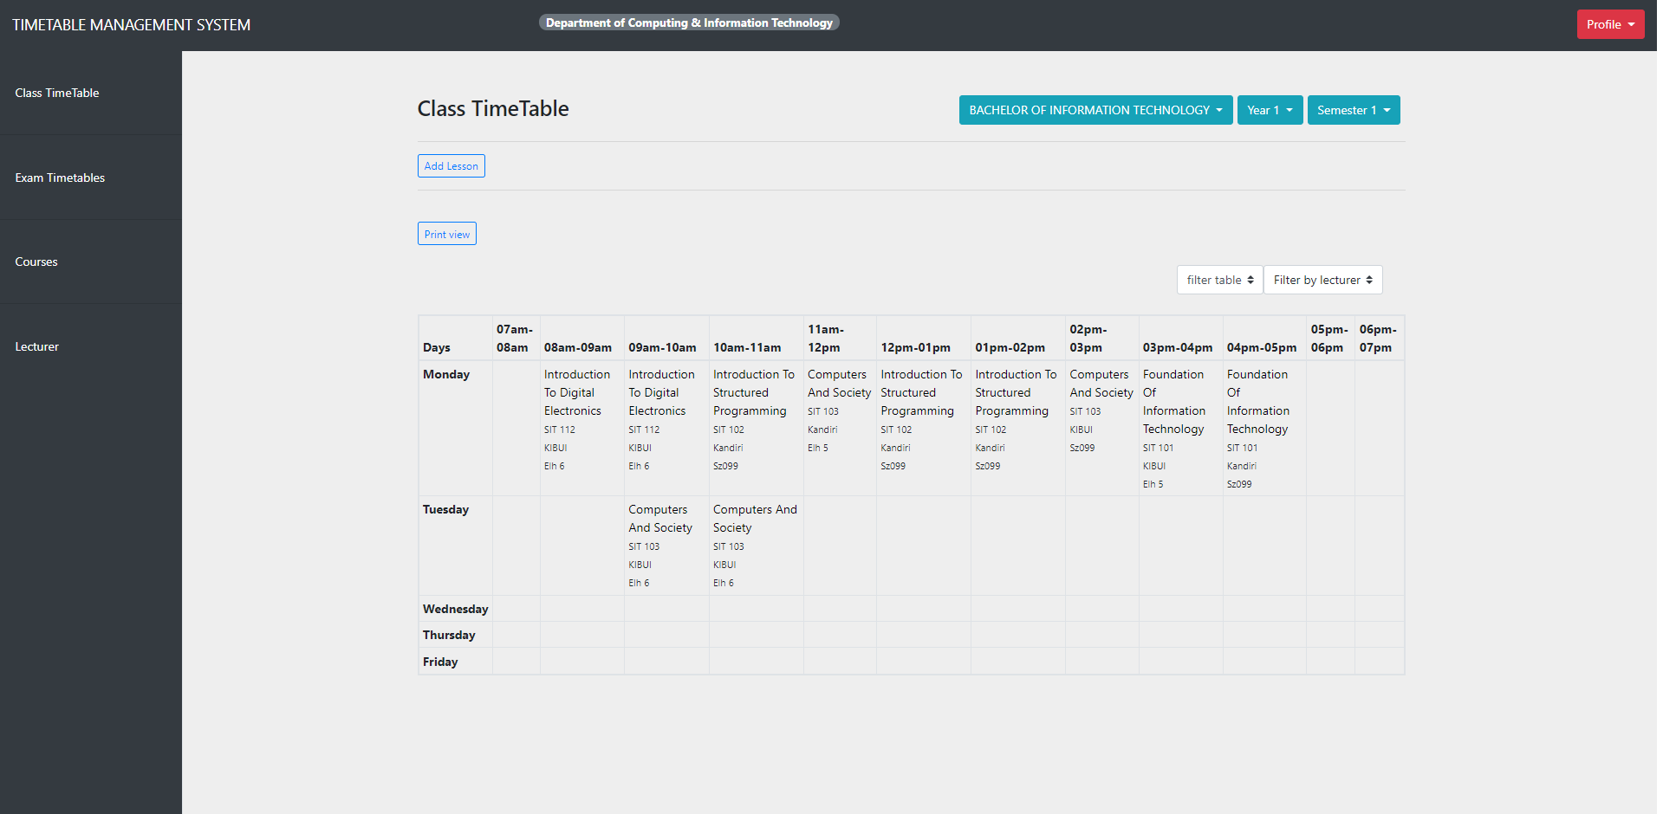The width and height of the screenshot is (1663, 814).
Task: Open the Filter by lecturer control
Action: 1322,280
